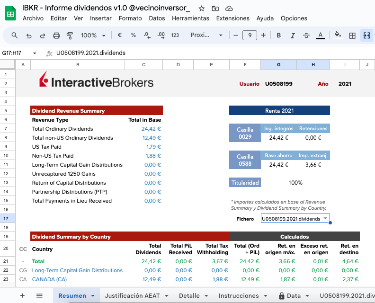Edit the font size field
The image size is (375, 303).
(250, 36)
